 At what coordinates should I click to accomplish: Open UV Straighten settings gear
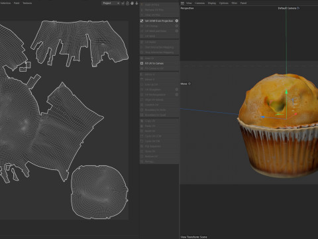click(177, 90)
